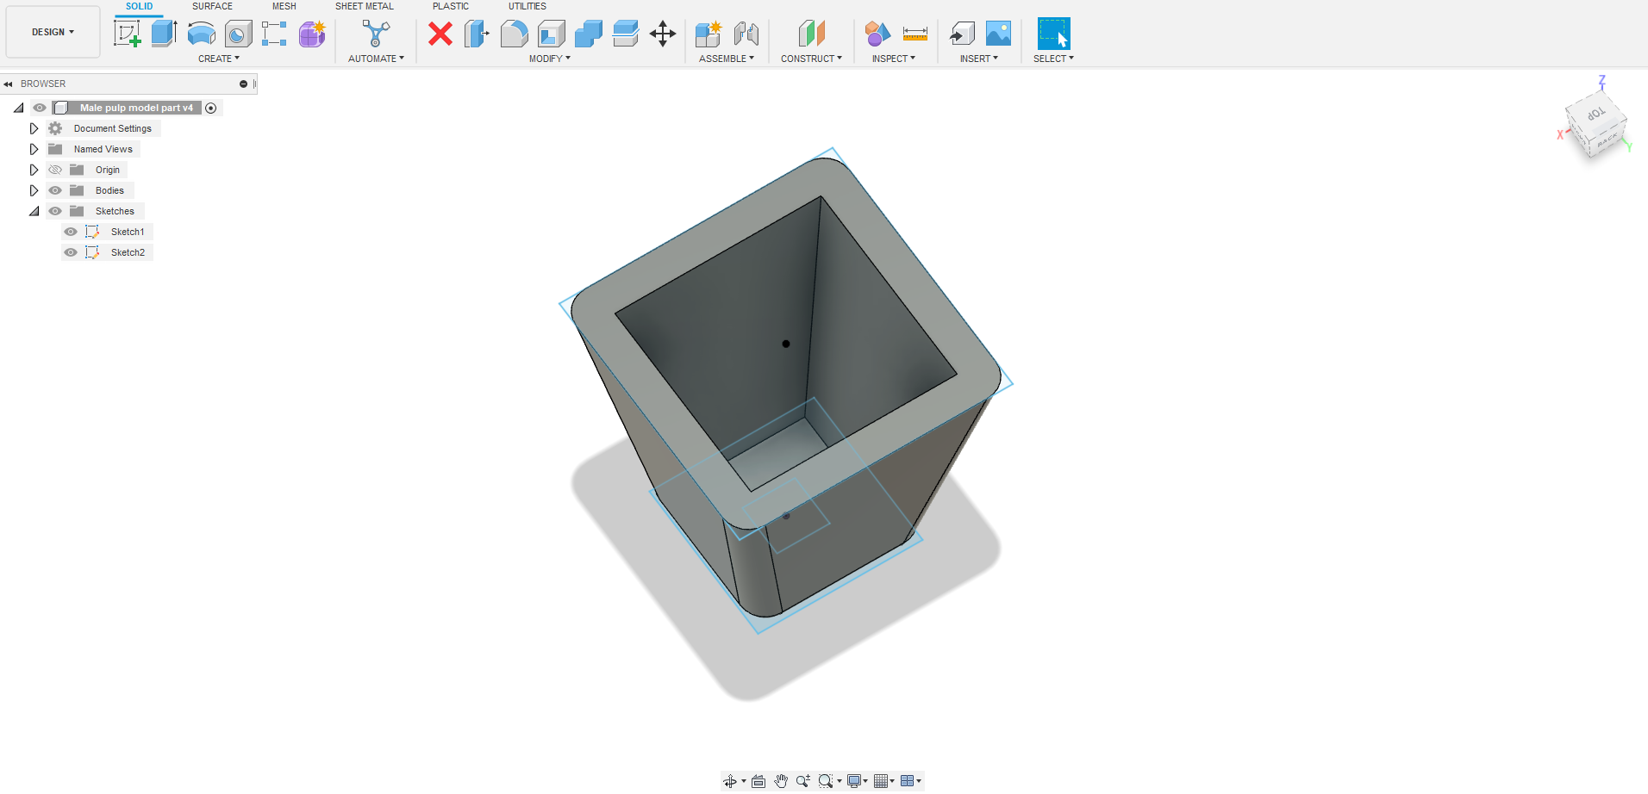Create a New Component

point(709,34)
